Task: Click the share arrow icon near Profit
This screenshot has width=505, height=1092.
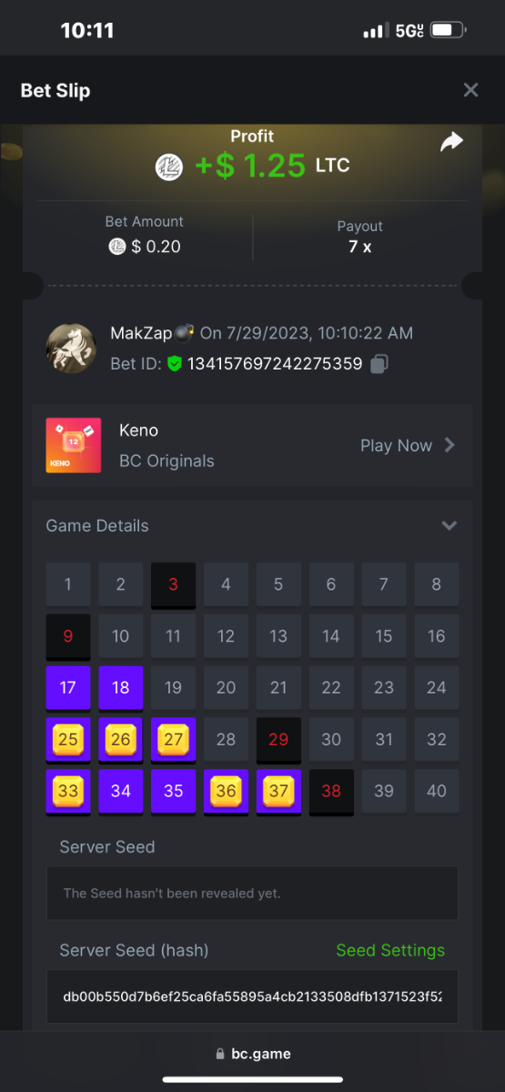Action: pyautogui.click(x=451, y=142)
